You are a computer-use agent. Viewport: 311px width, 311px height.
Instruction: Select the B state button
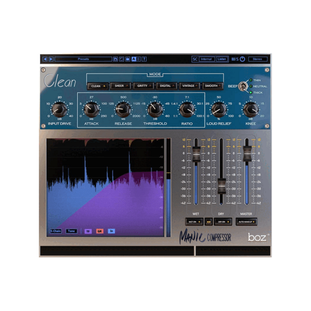138,59
